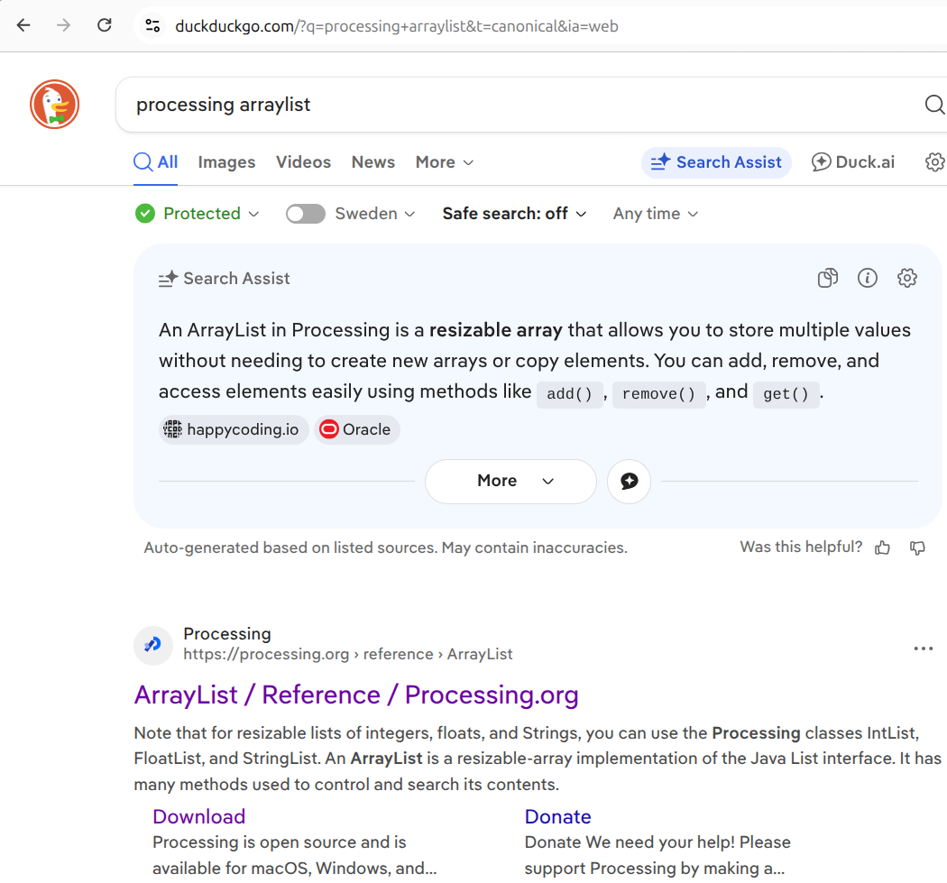Screen dimensions: 947x883
Task: Open the Sweden region dropdown
Action: (375, 214)
